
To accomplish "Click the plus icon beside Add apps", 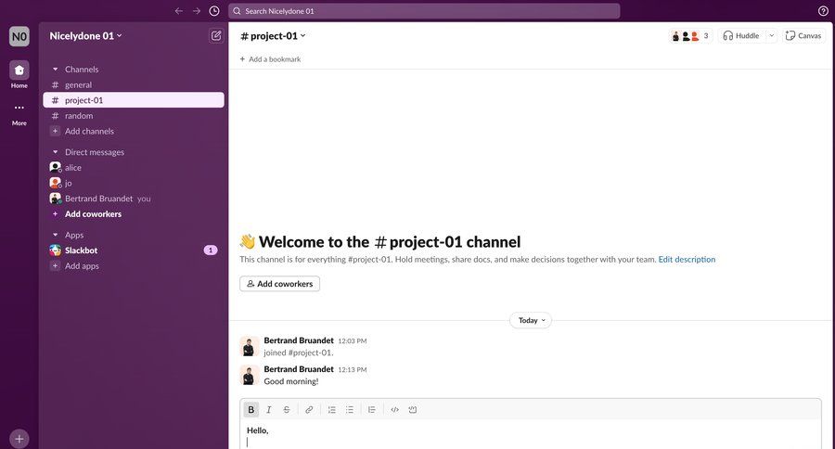I will [x=55, y=265].
